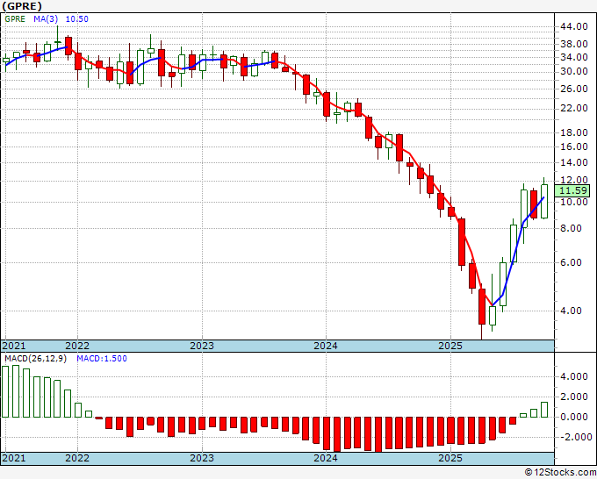Image resolution: width=597 pixels, height=479 pixels.
Task: Click the 14.00 price axis label
Action: tap(574, 163)
